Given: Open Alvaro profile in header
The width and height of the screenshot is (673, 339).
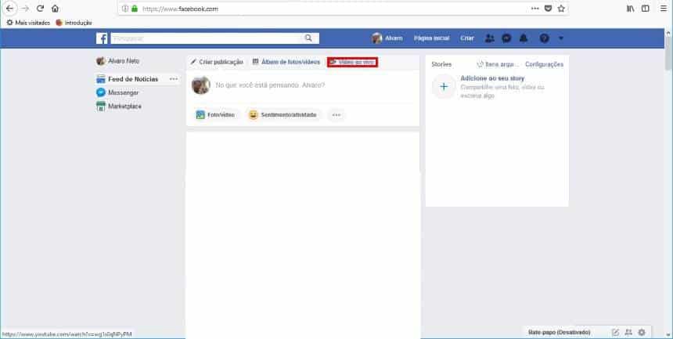Looking at the screenshot, I should [x=387, y=38].
